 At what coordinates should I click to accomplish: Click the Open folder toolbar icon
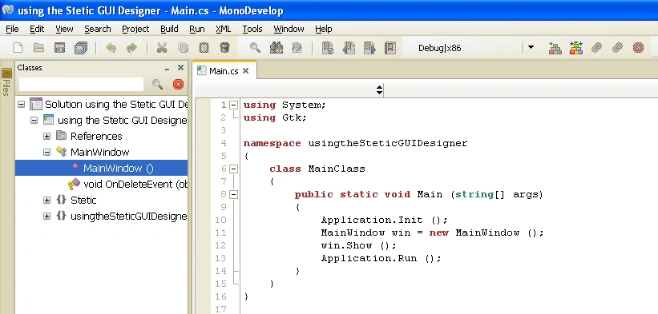[x=38, y=48]
